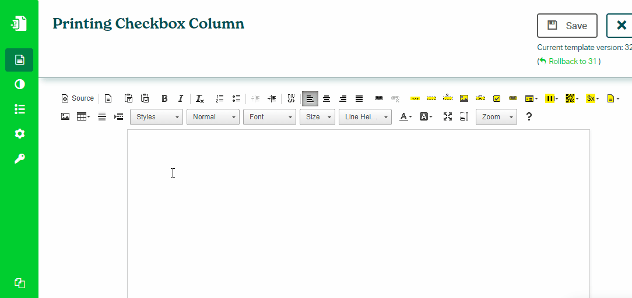The image size is (632, 298).
Task: Click the Rollback to 31 link
Action: (x=572, y=61)
